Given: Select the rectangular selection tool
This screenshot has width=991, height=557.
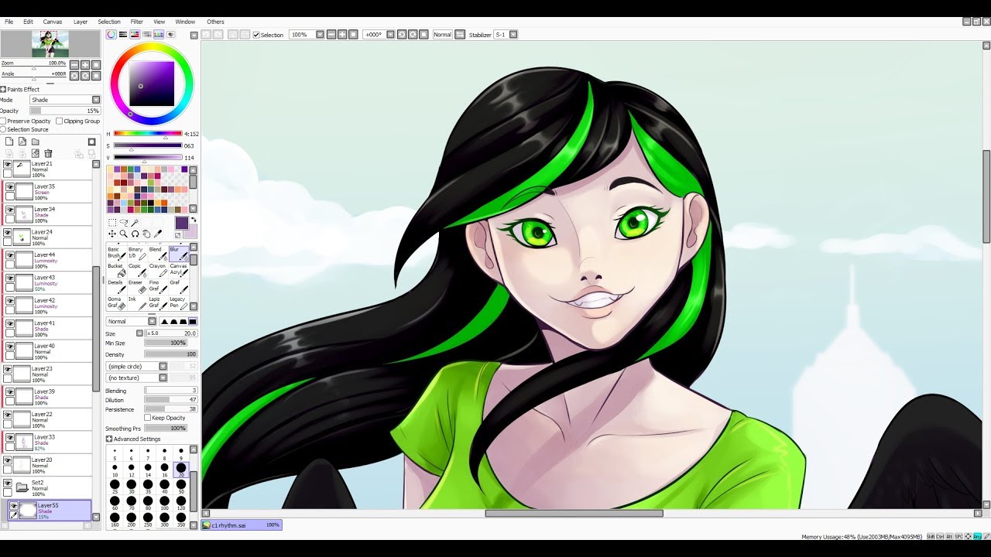Looking at the screenshot, I should [112, 223].
